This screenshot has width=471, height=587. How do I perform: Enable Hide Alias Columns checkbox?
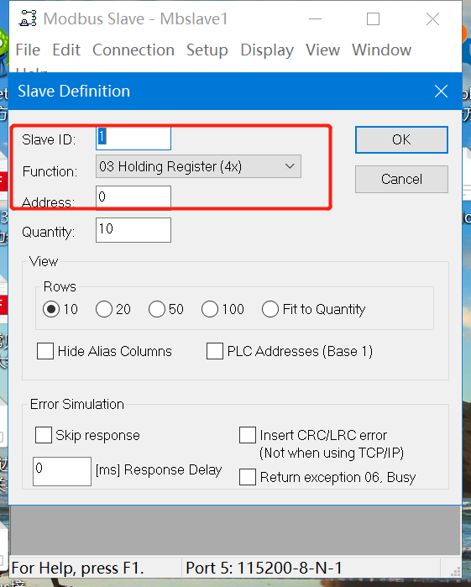[x=45, y=351]
